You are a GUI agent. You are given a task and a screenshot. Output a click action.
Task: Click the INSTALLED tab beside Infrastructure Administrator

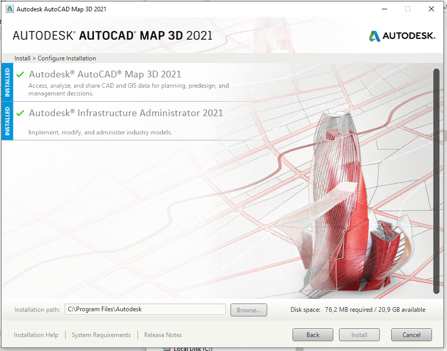(7, 121)
